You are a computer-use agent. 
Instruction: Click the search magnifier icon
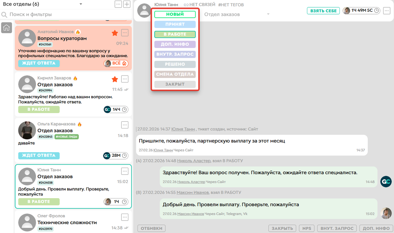[x=4, y=14]
